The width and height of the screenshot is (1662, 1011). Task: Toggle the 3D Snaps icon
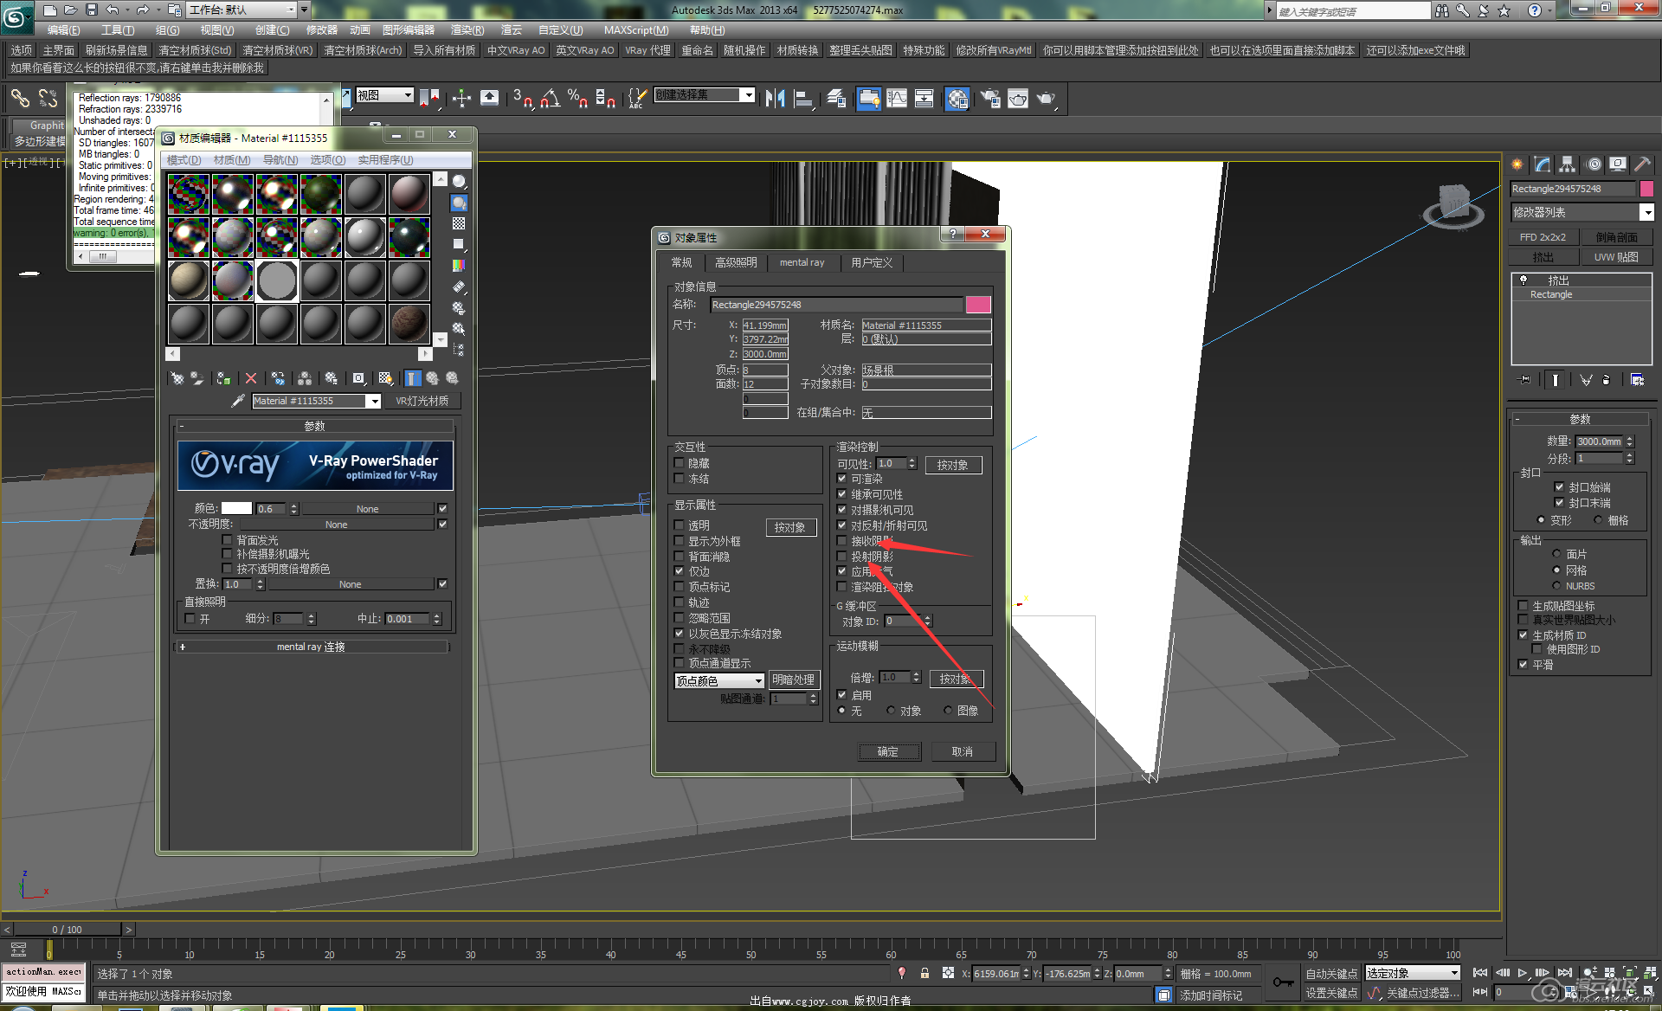522,99
